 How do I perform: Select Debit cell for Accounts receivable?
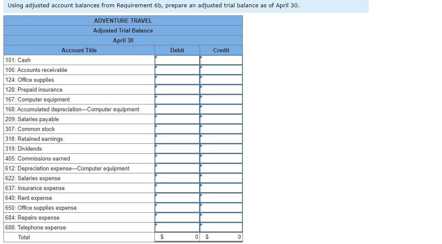177,70
